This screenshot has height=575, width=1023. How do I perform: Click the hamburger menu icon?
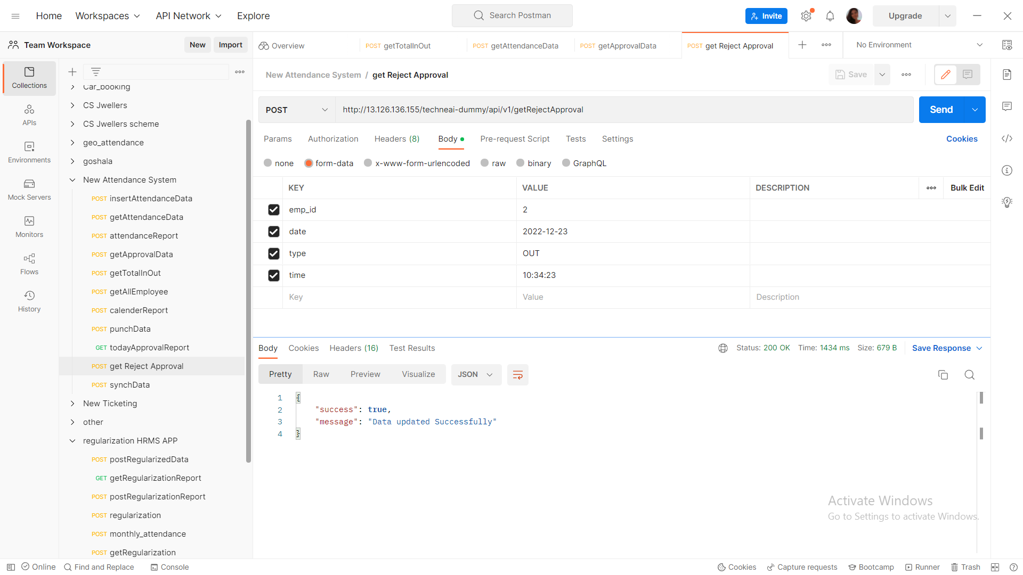click(x=15, y=16)
